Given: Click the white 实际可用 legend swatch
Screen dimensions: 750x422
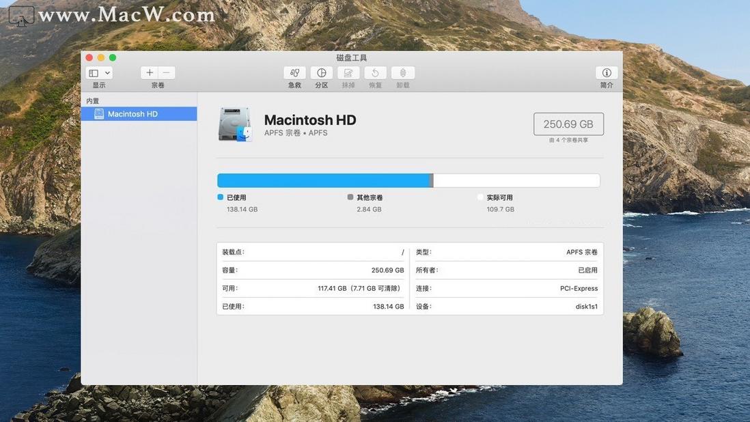Looking at the screenshot, I should [480, 197].
